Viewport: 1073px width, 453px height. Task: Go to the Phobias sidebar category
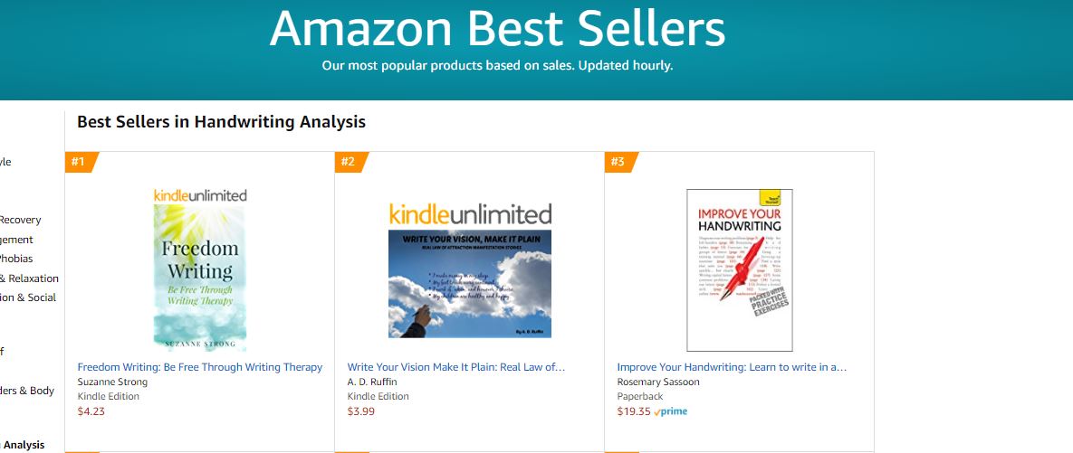[16, 259]
